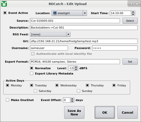Uncheck the Friday active day
Screen dimensions: 141x122
click(x=114, y=85)
